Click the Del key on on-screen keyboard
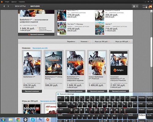This screenshot has width=153, height=122. pos(135,105)
